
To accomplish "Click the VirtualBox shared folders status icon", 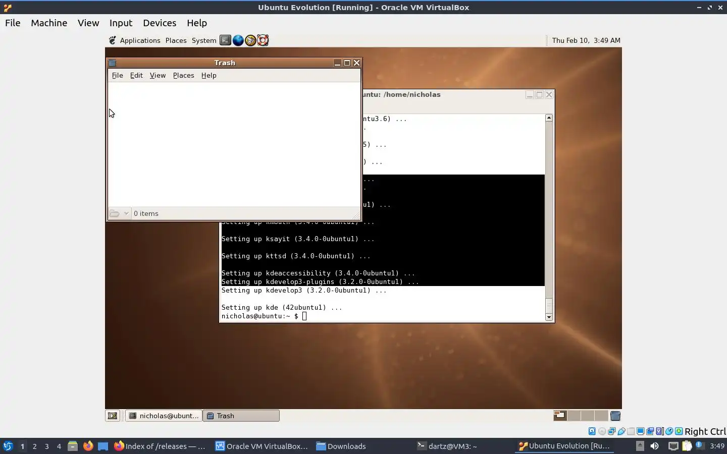I will 631,431.
